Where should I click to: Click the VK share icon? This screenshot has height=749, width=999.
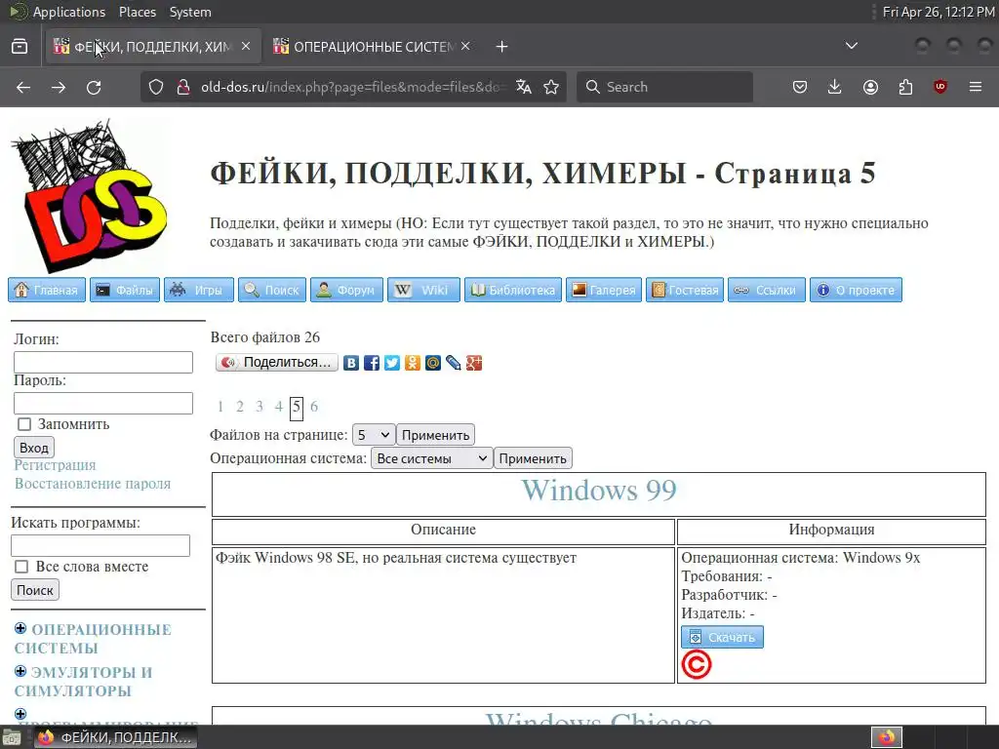click(351, 363)
